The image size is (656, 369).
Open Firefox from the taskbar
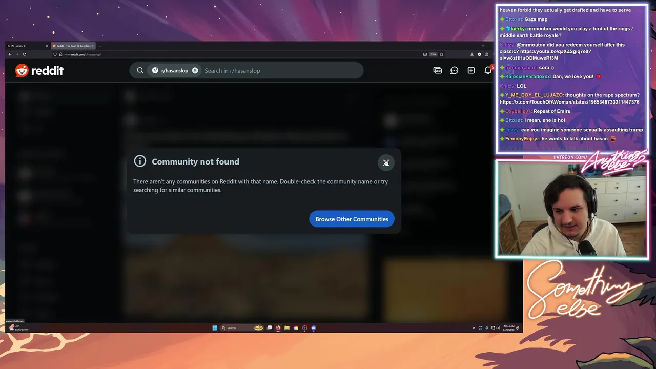click(x=278, y=328)
